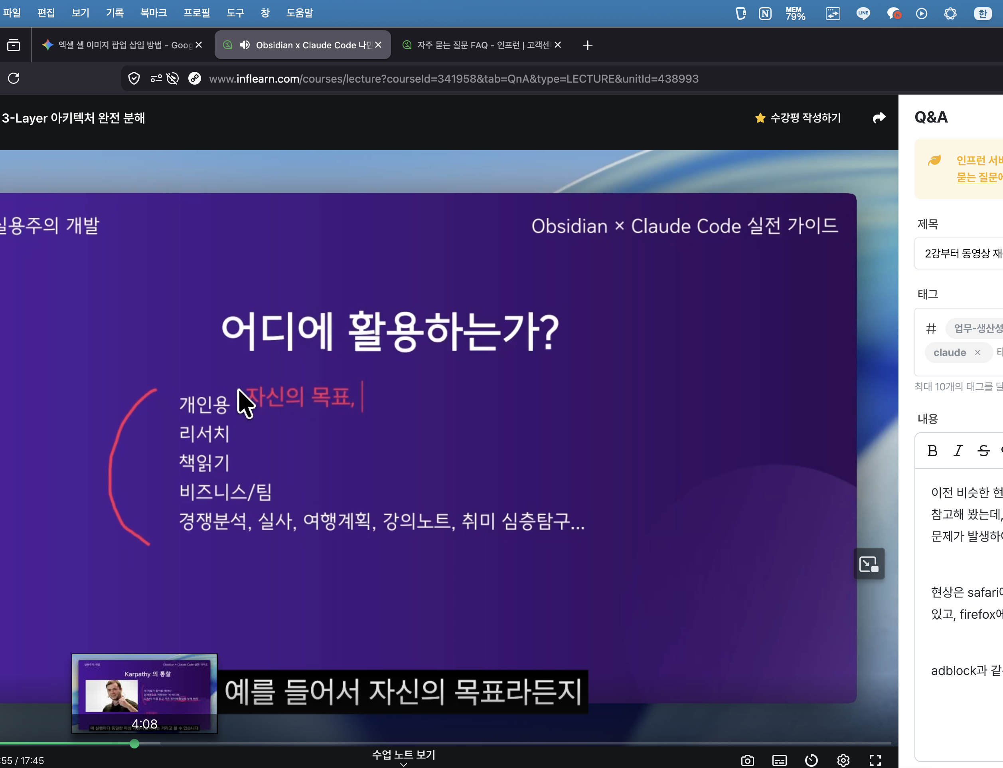
Task: Toggle italic formatting in the Q&A editor
Action: 958,451
